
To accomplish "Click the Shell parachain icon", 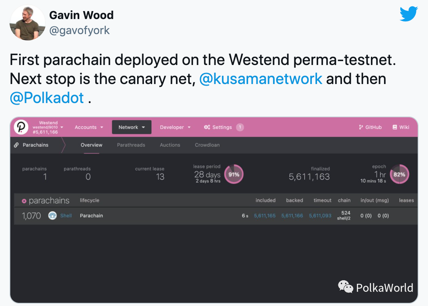I will (52, 216).
